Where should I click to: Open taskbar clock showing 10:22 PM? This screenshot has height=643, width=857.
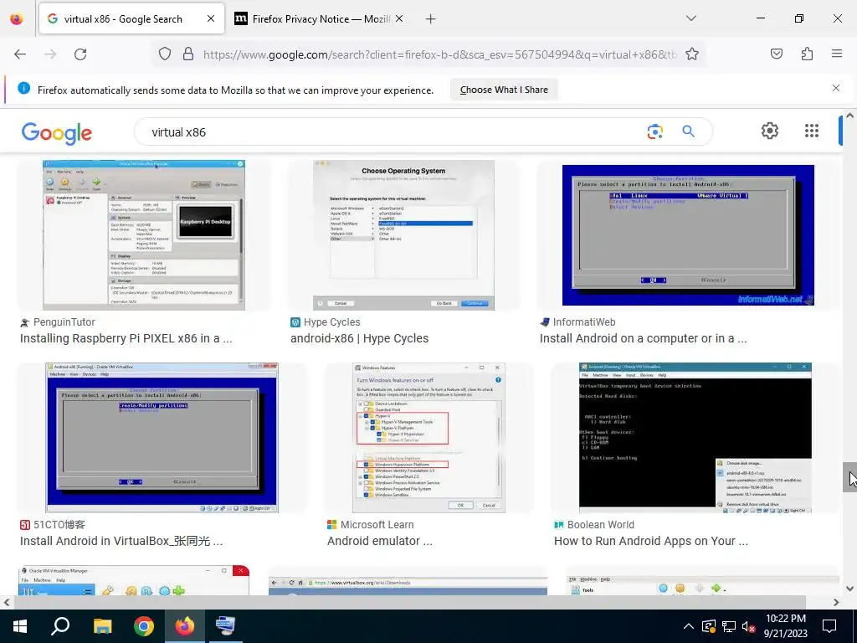[785, 626]
